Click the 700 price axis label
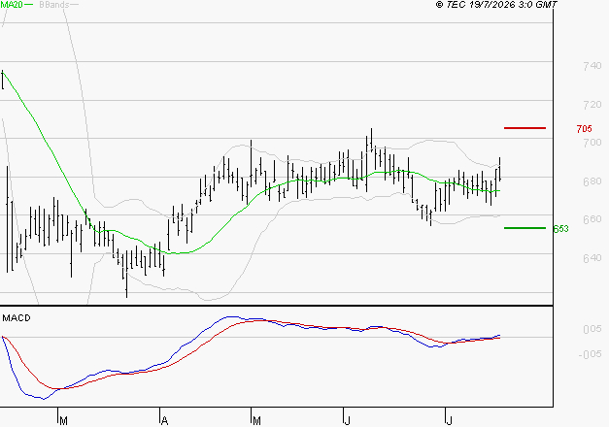 592,143
